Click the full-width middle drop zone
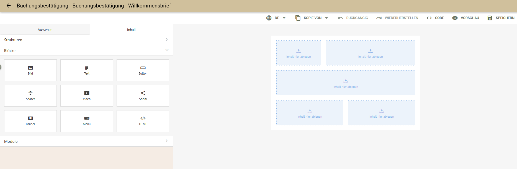 (x=346, y=83)
